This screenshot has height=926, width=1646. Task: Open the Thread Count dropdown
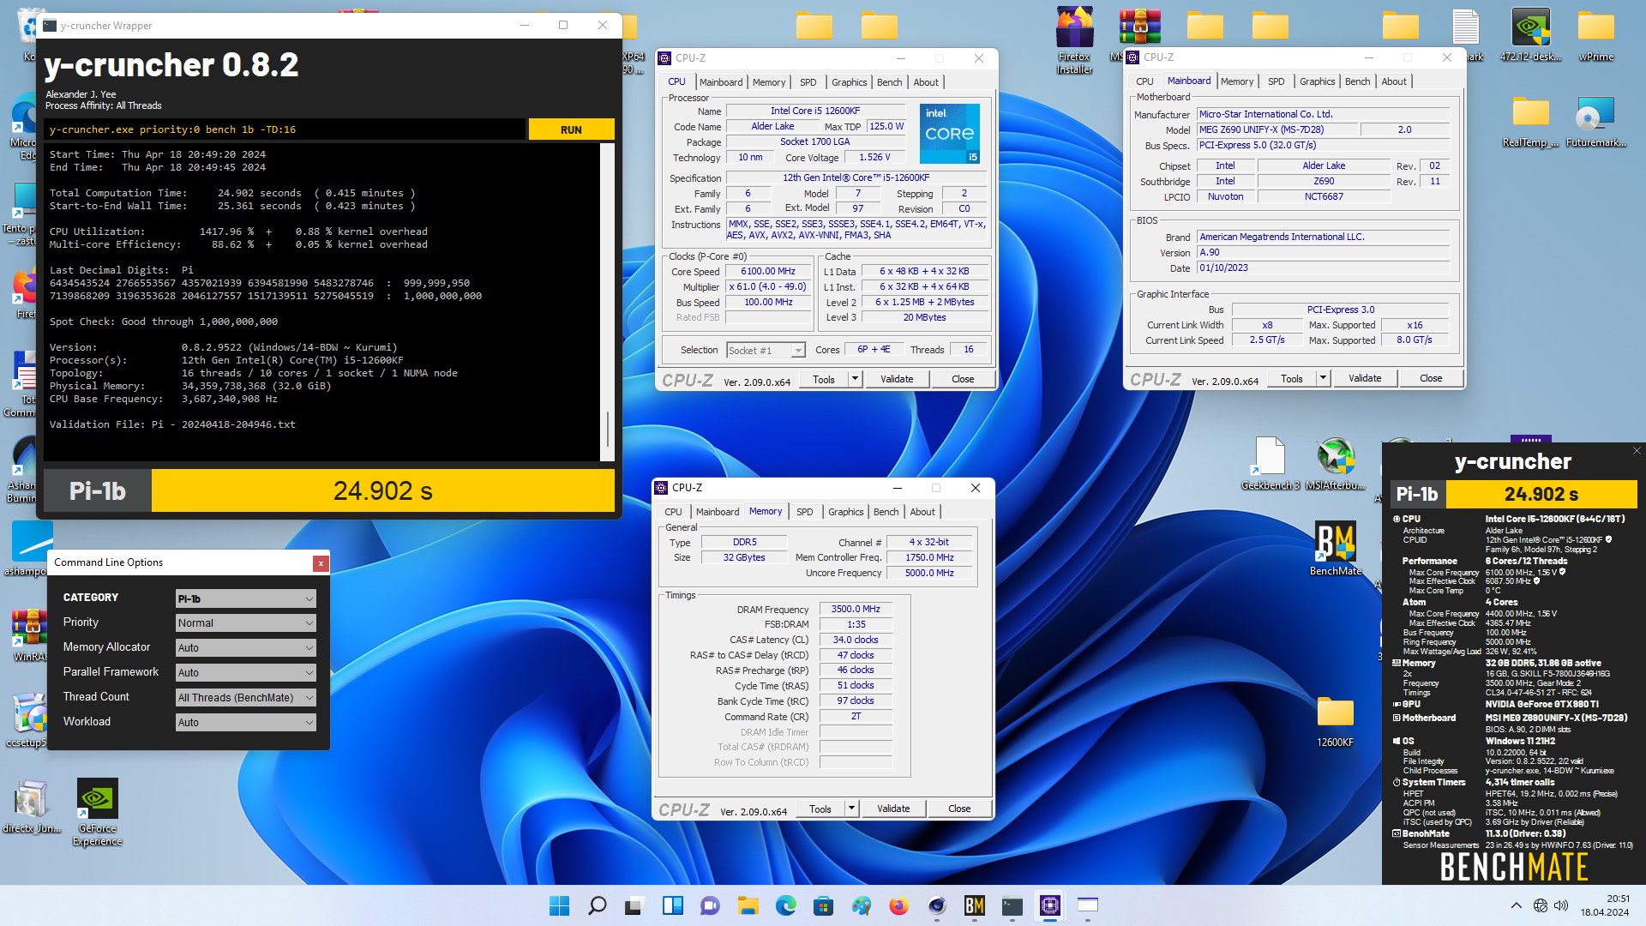[x=245, y=698]
